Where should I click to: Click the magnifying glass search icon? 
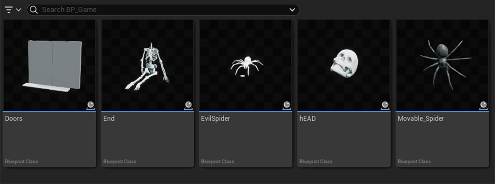click(34, 10)
